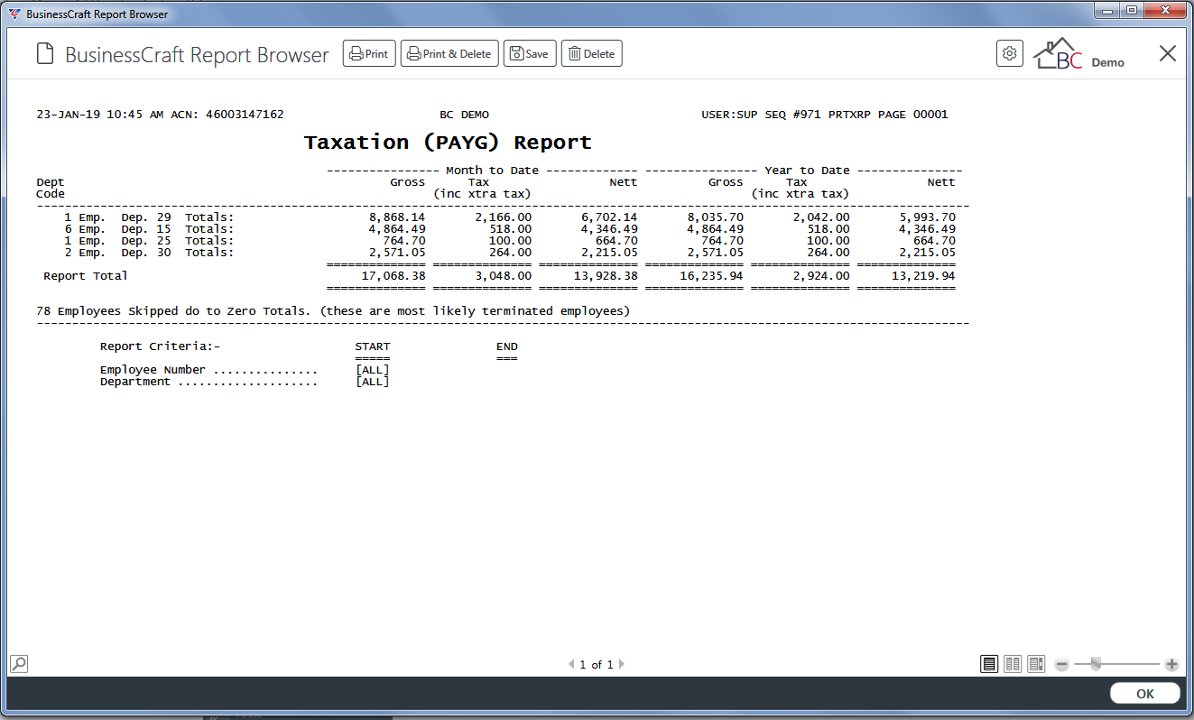Click the 'Month to Date' column group heading
The height and width of the screenshot is (720, 1194).
point(492,171)
